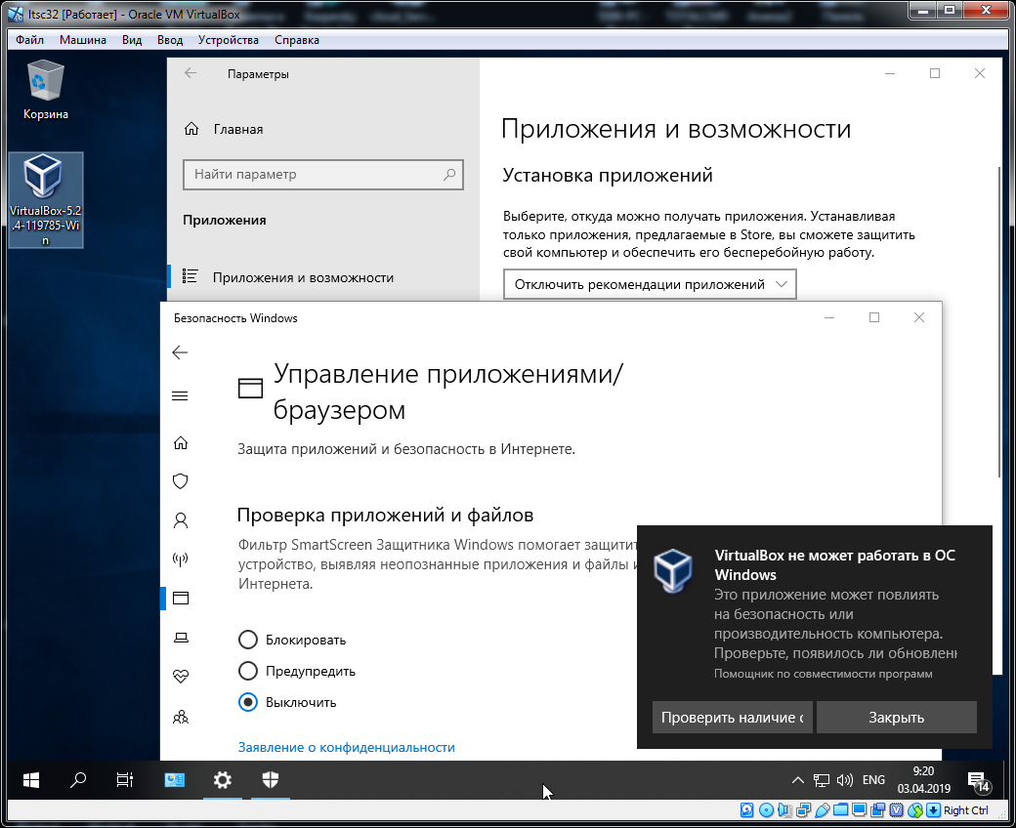Open firewall and network antenna icon
The height and width of the screenshot is (828, 1016).
(181, 559)
